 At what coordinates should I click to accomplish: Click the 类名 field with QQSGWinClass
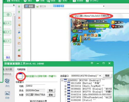[x=35, y=90]
